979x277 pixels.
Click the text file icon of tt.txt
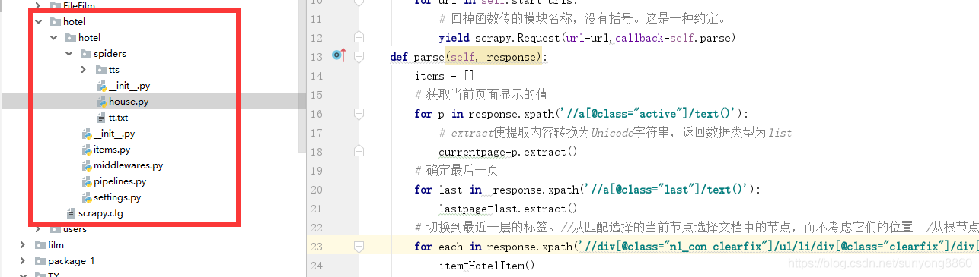click(101, 118)
